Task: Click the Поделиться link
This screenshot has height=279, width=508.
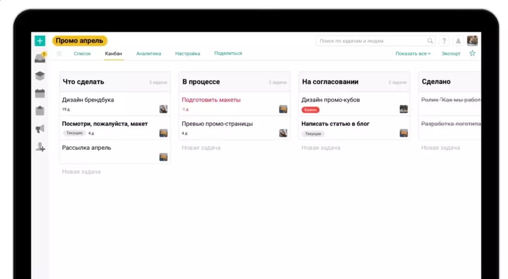Action: [x=228, y=53]
